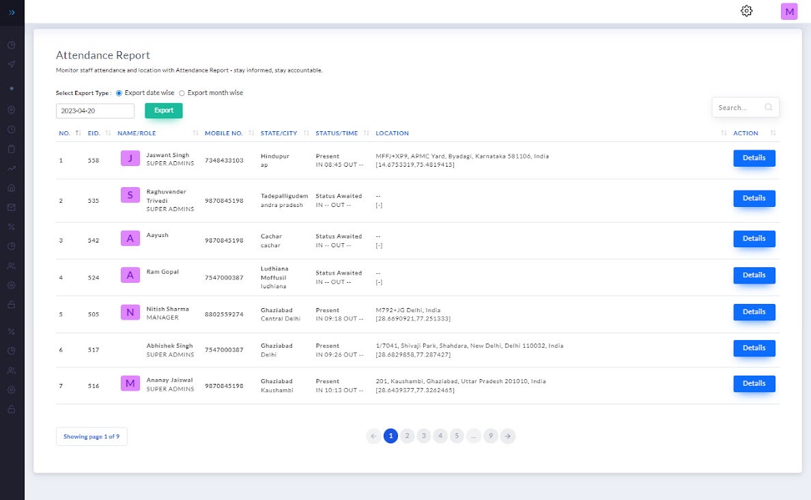Sort table by STATUS/TIME column header

[337, 133]
